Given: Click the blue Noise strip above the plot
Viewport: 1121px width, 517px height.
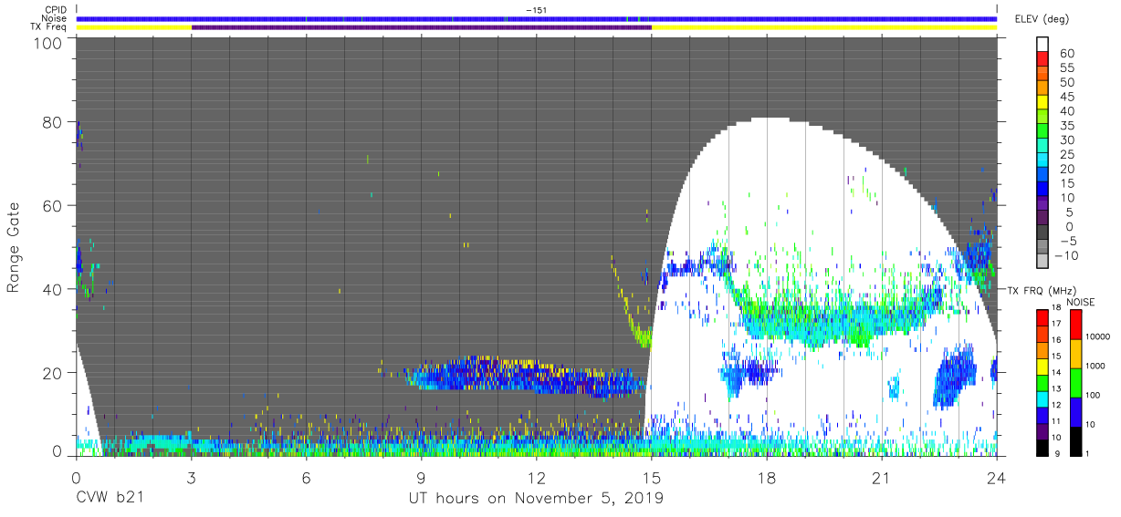Looking at the screenshot, I should (537, 18).
